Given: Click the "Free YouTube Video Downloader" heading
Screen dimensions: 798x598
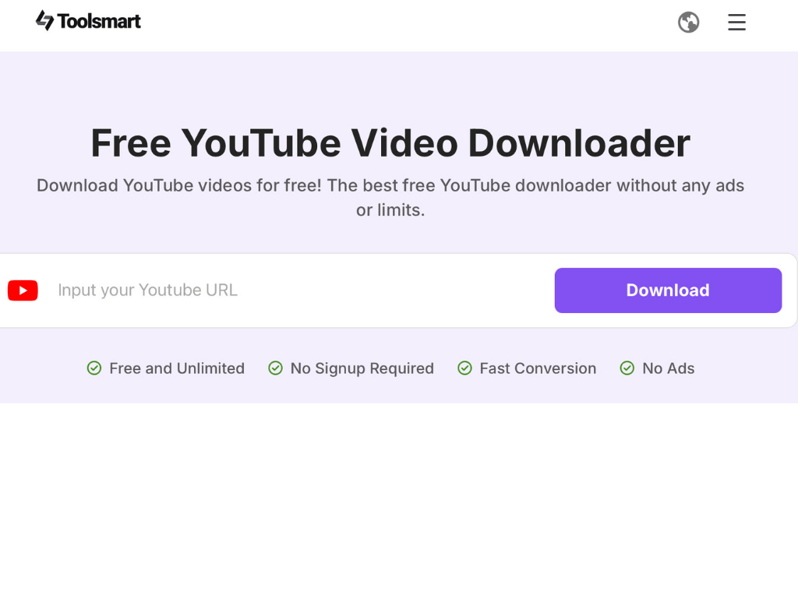Looking at the screenshot, I should click(390, 143).
